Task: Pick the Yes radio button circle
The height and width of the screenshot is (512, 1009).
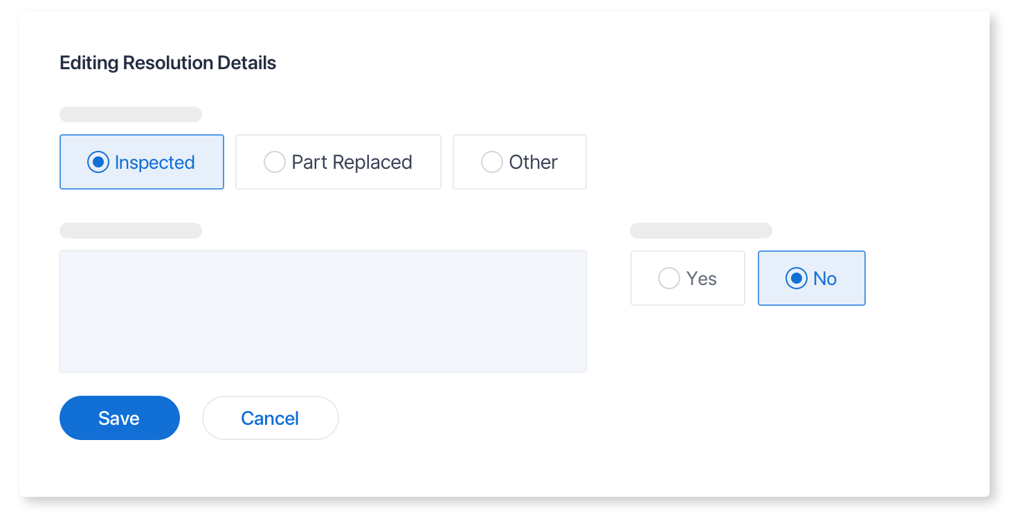Action: [669, 278]
